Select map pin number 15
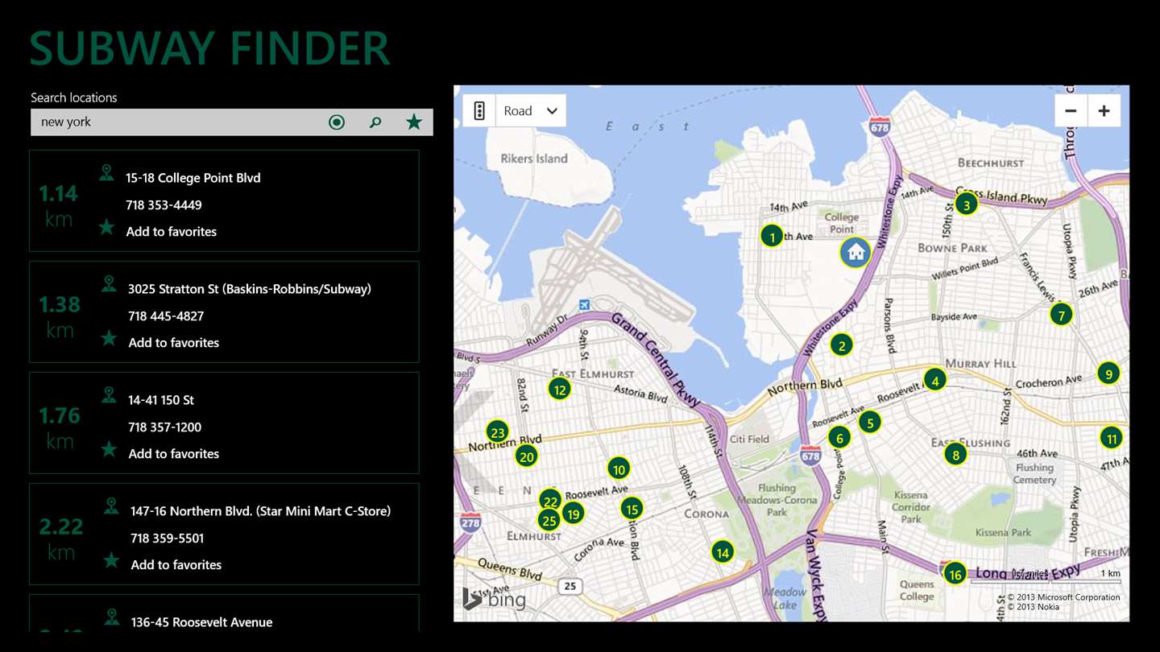 (x=632, y=508)
